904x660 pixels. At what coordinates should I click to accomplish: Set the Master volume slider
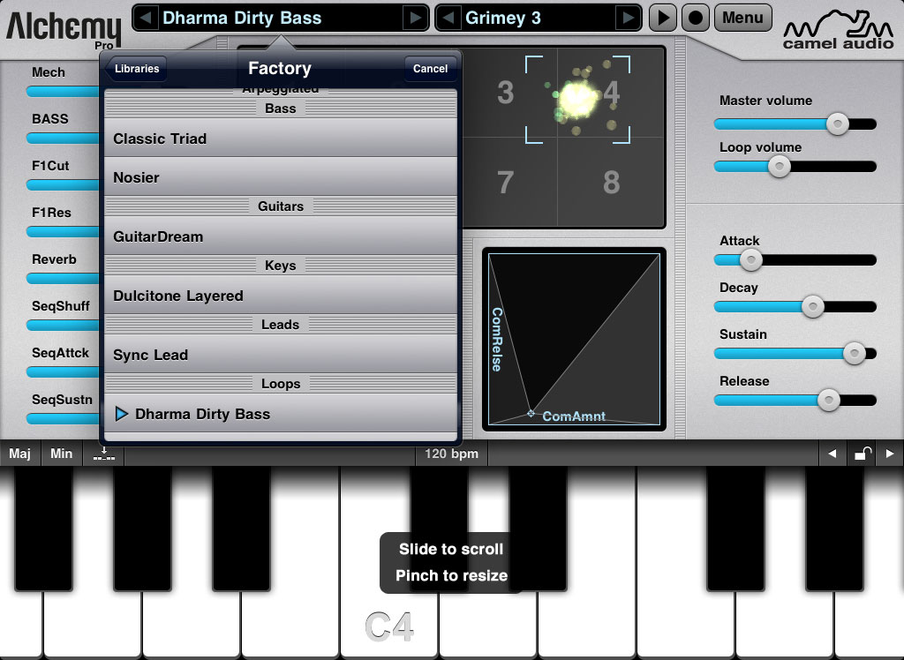tap(795, 124)
